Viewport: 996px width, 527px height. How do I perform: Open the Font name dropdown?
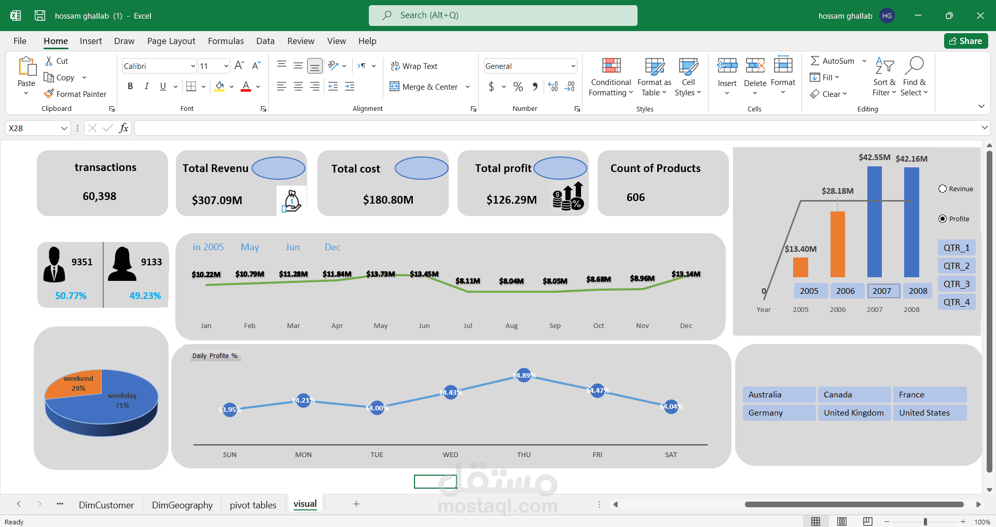(193, 66)
